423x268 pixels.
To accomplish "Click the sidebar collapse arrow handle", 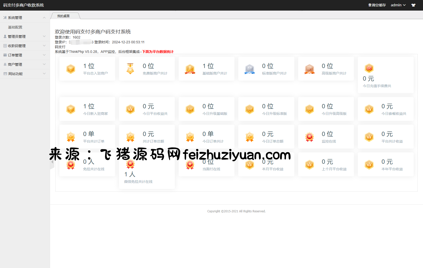I will click(x=52, y=162).
